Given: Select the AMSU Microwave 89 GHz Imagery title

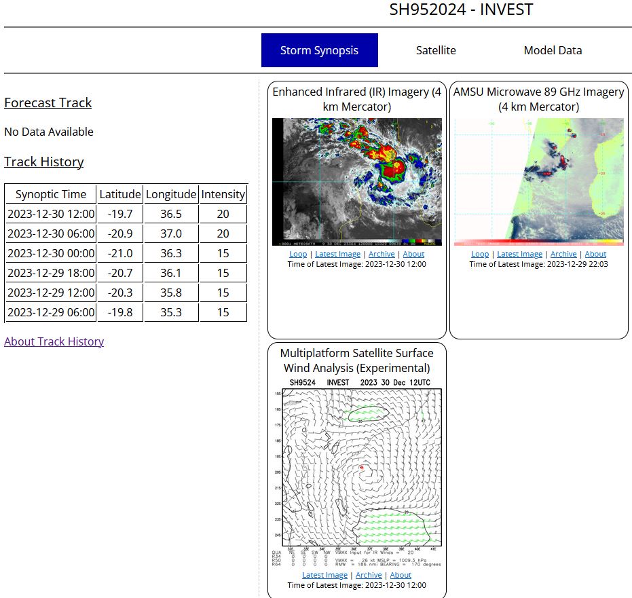Looking at the screenshot, I should (538, 99).
